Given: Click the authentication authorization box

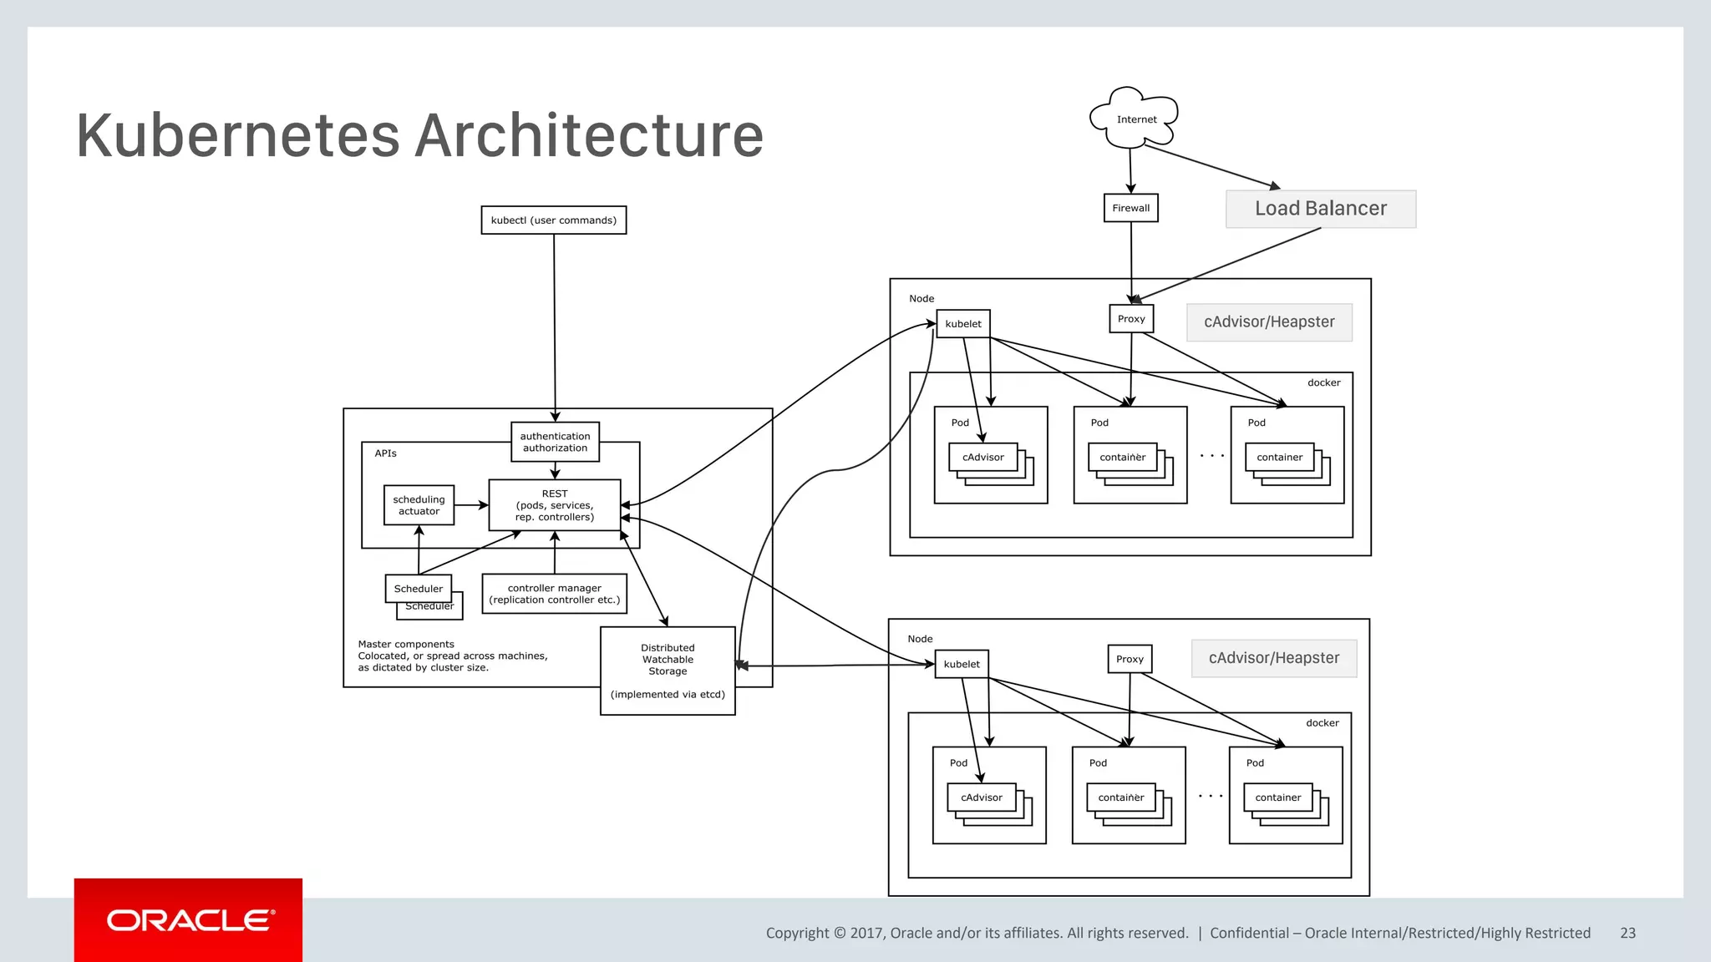Looking at the screenshot, I should pyautogui.click(x=555, y=442).
